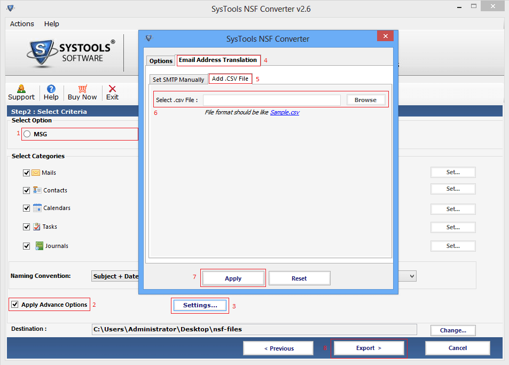Screen dimensions: 509x365
Task: Uncheck the Journals category checkbox
Action: 26,246
